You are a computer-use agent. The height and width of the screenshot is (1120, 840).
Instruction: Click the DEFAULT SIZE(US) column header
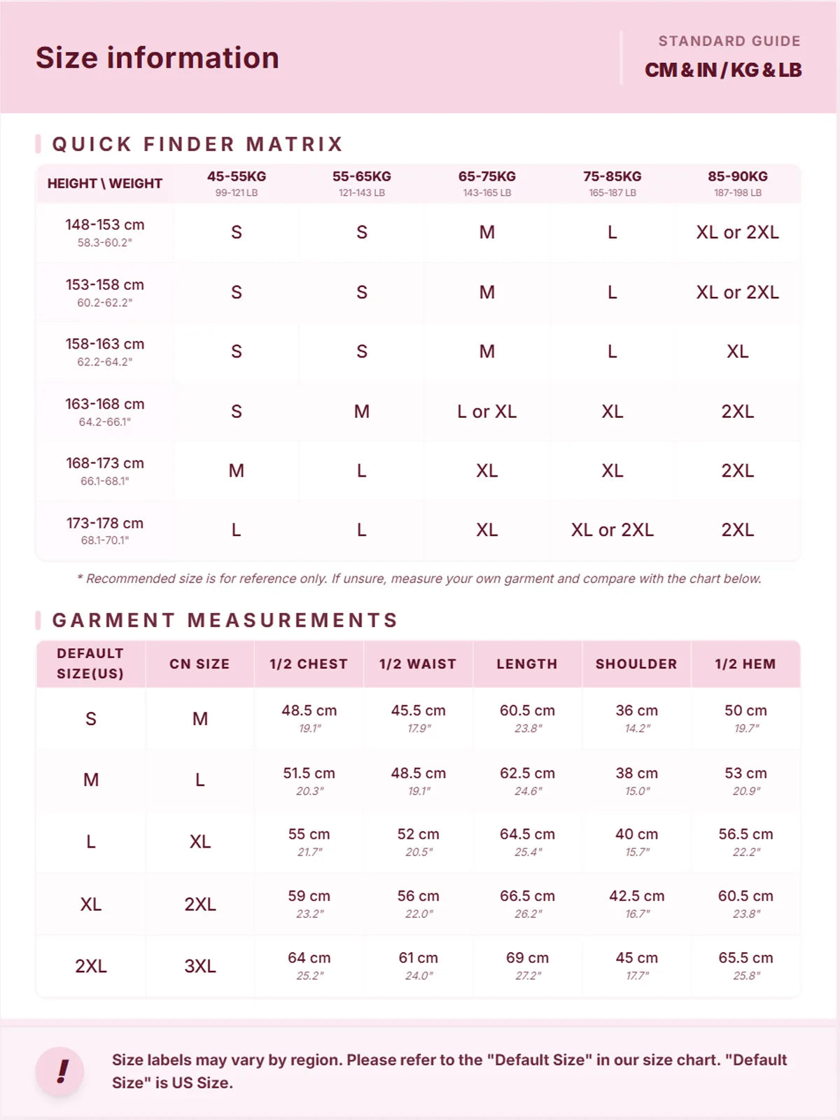[x=90, y=664]
